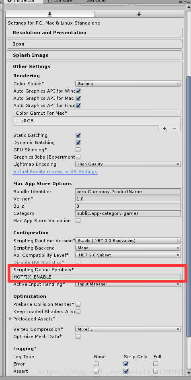
Task: Select the Configuration heading
Action: (x=31, y=233)
